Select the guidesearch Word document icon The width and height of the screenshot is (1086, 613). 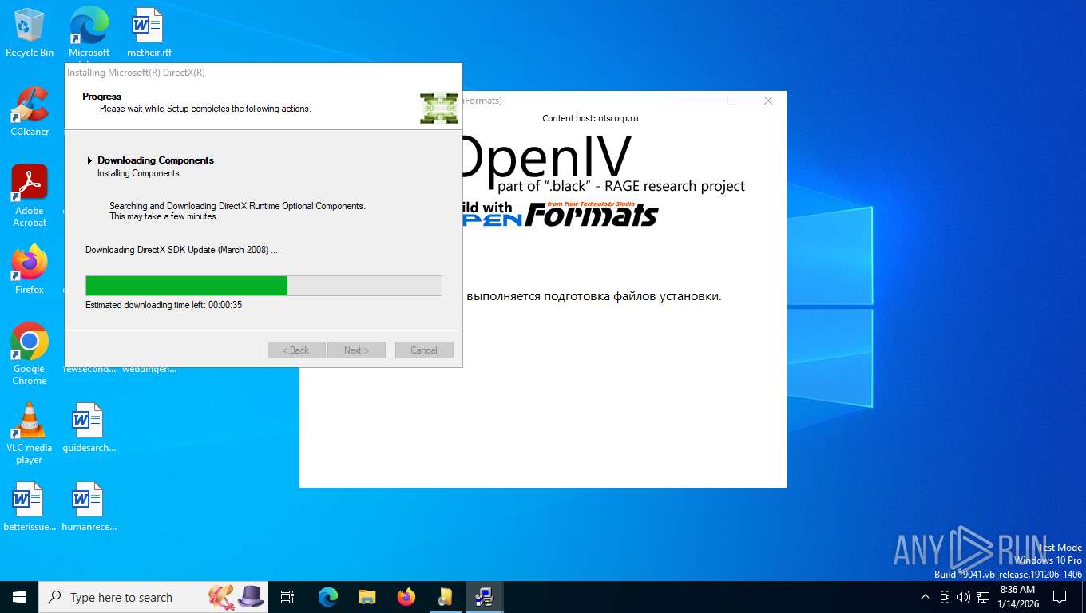tap(89, 428)
